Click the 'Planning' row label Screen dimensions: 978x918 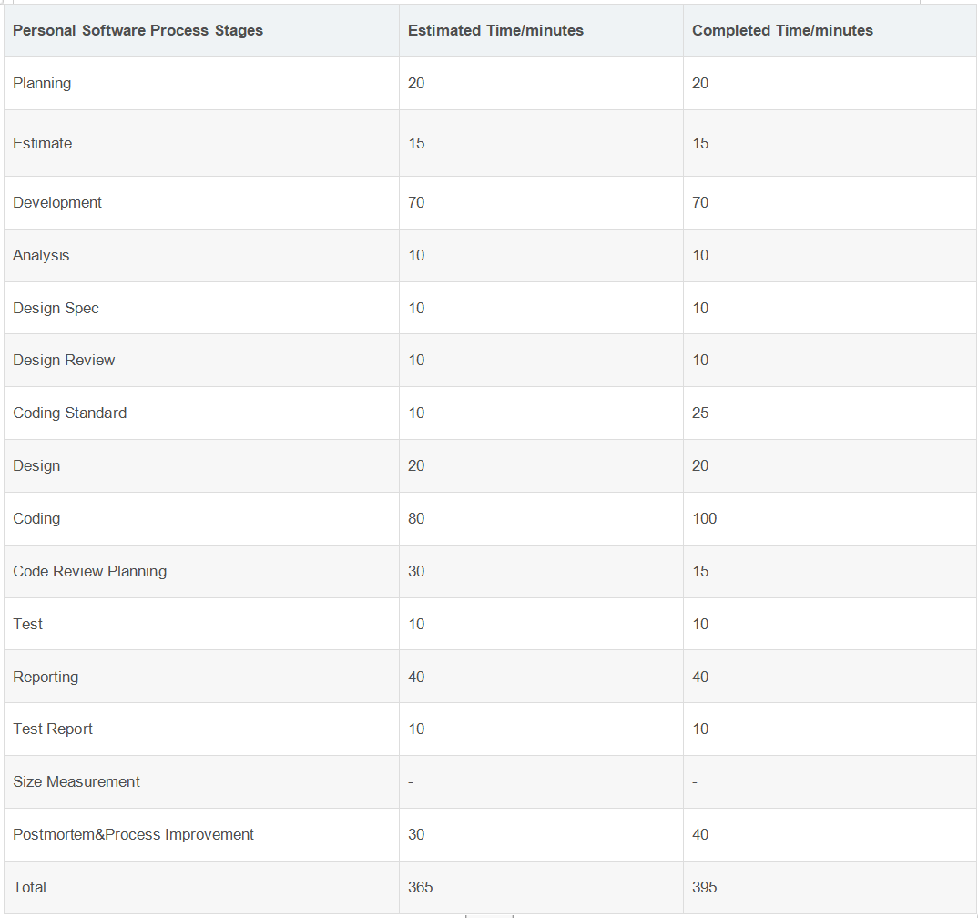42,84
